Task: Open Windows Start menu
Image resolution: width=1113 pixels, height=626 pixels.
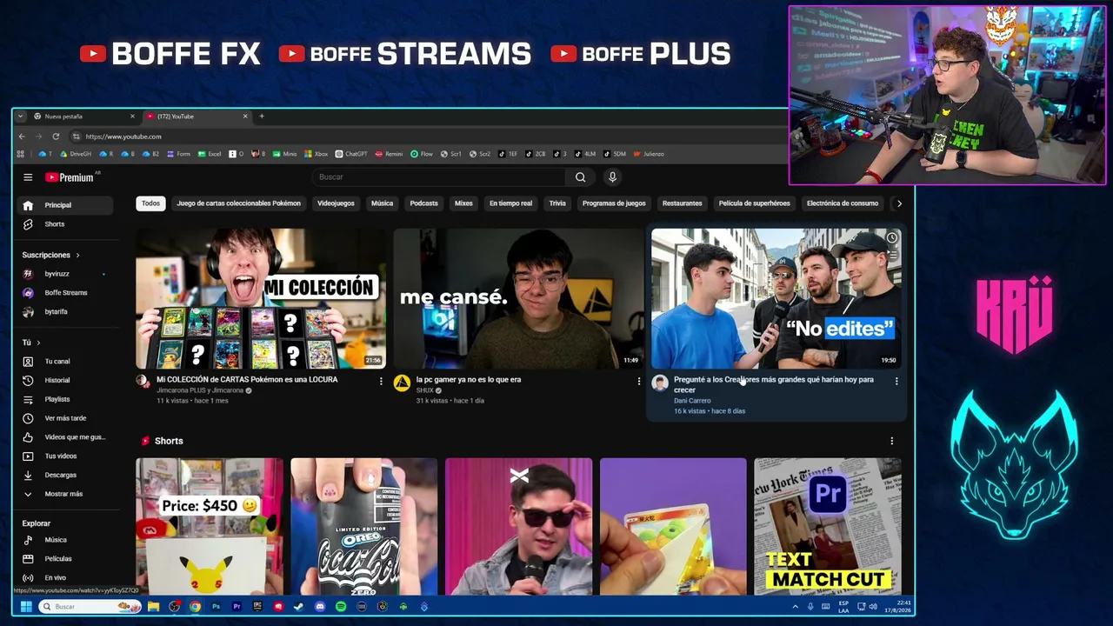Action: [26, 606]
